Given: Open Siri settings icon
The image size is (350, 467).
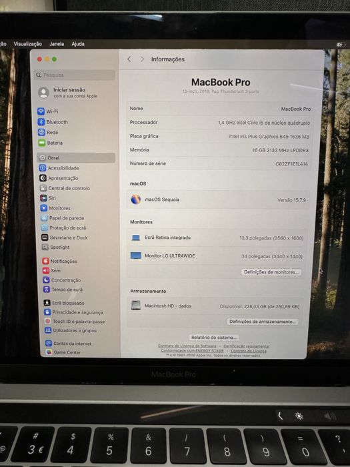Looking at the screenshot, I should (43, 198).
